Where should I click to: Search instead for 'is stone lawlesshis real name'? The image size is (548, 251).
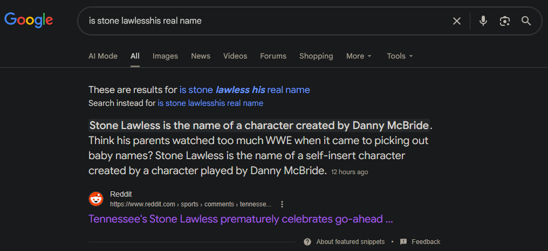pos(210,103)
